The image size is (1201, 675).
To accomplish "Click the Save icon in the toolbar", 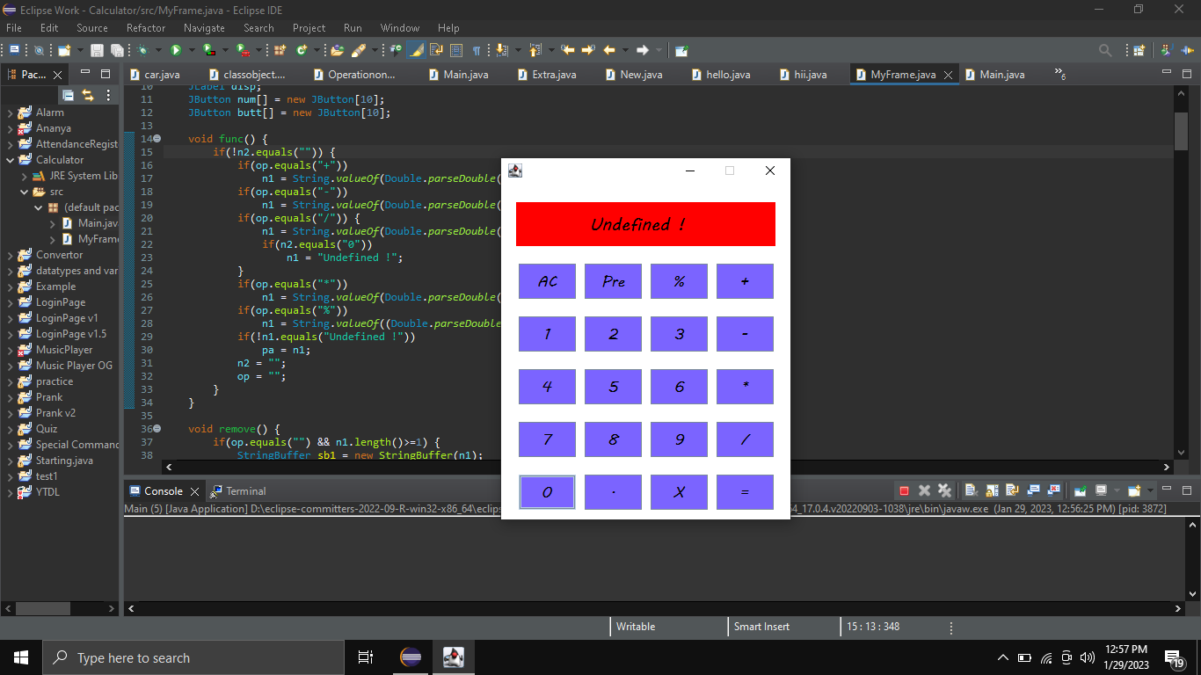I will click(97, 50).
